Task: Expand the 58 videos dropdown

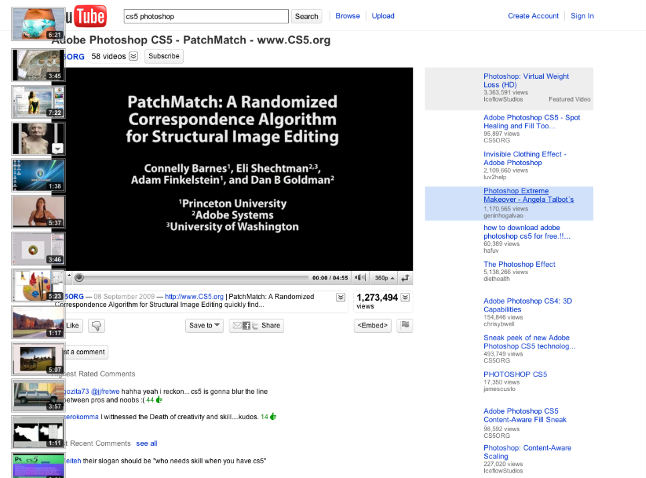Action: [134, 56]
